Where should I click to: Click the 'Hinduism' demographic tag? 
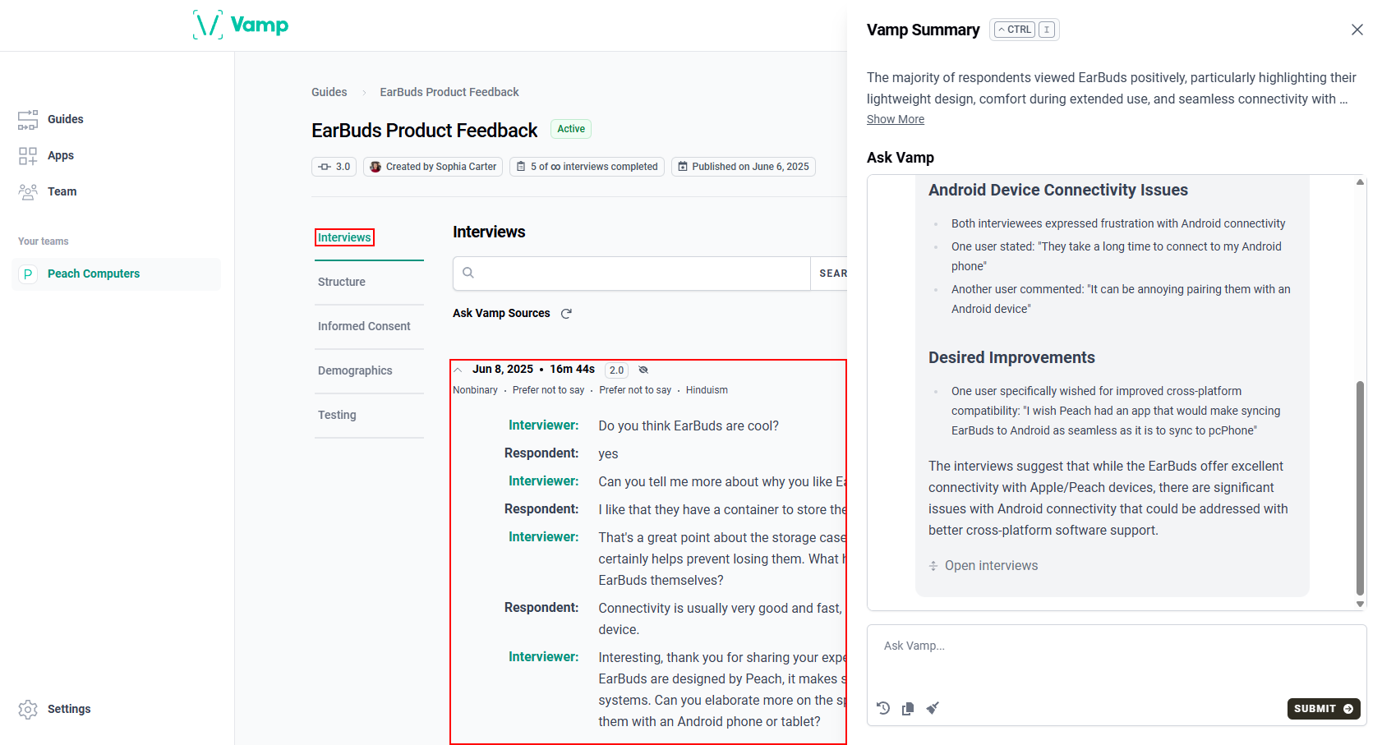(707, 390)
